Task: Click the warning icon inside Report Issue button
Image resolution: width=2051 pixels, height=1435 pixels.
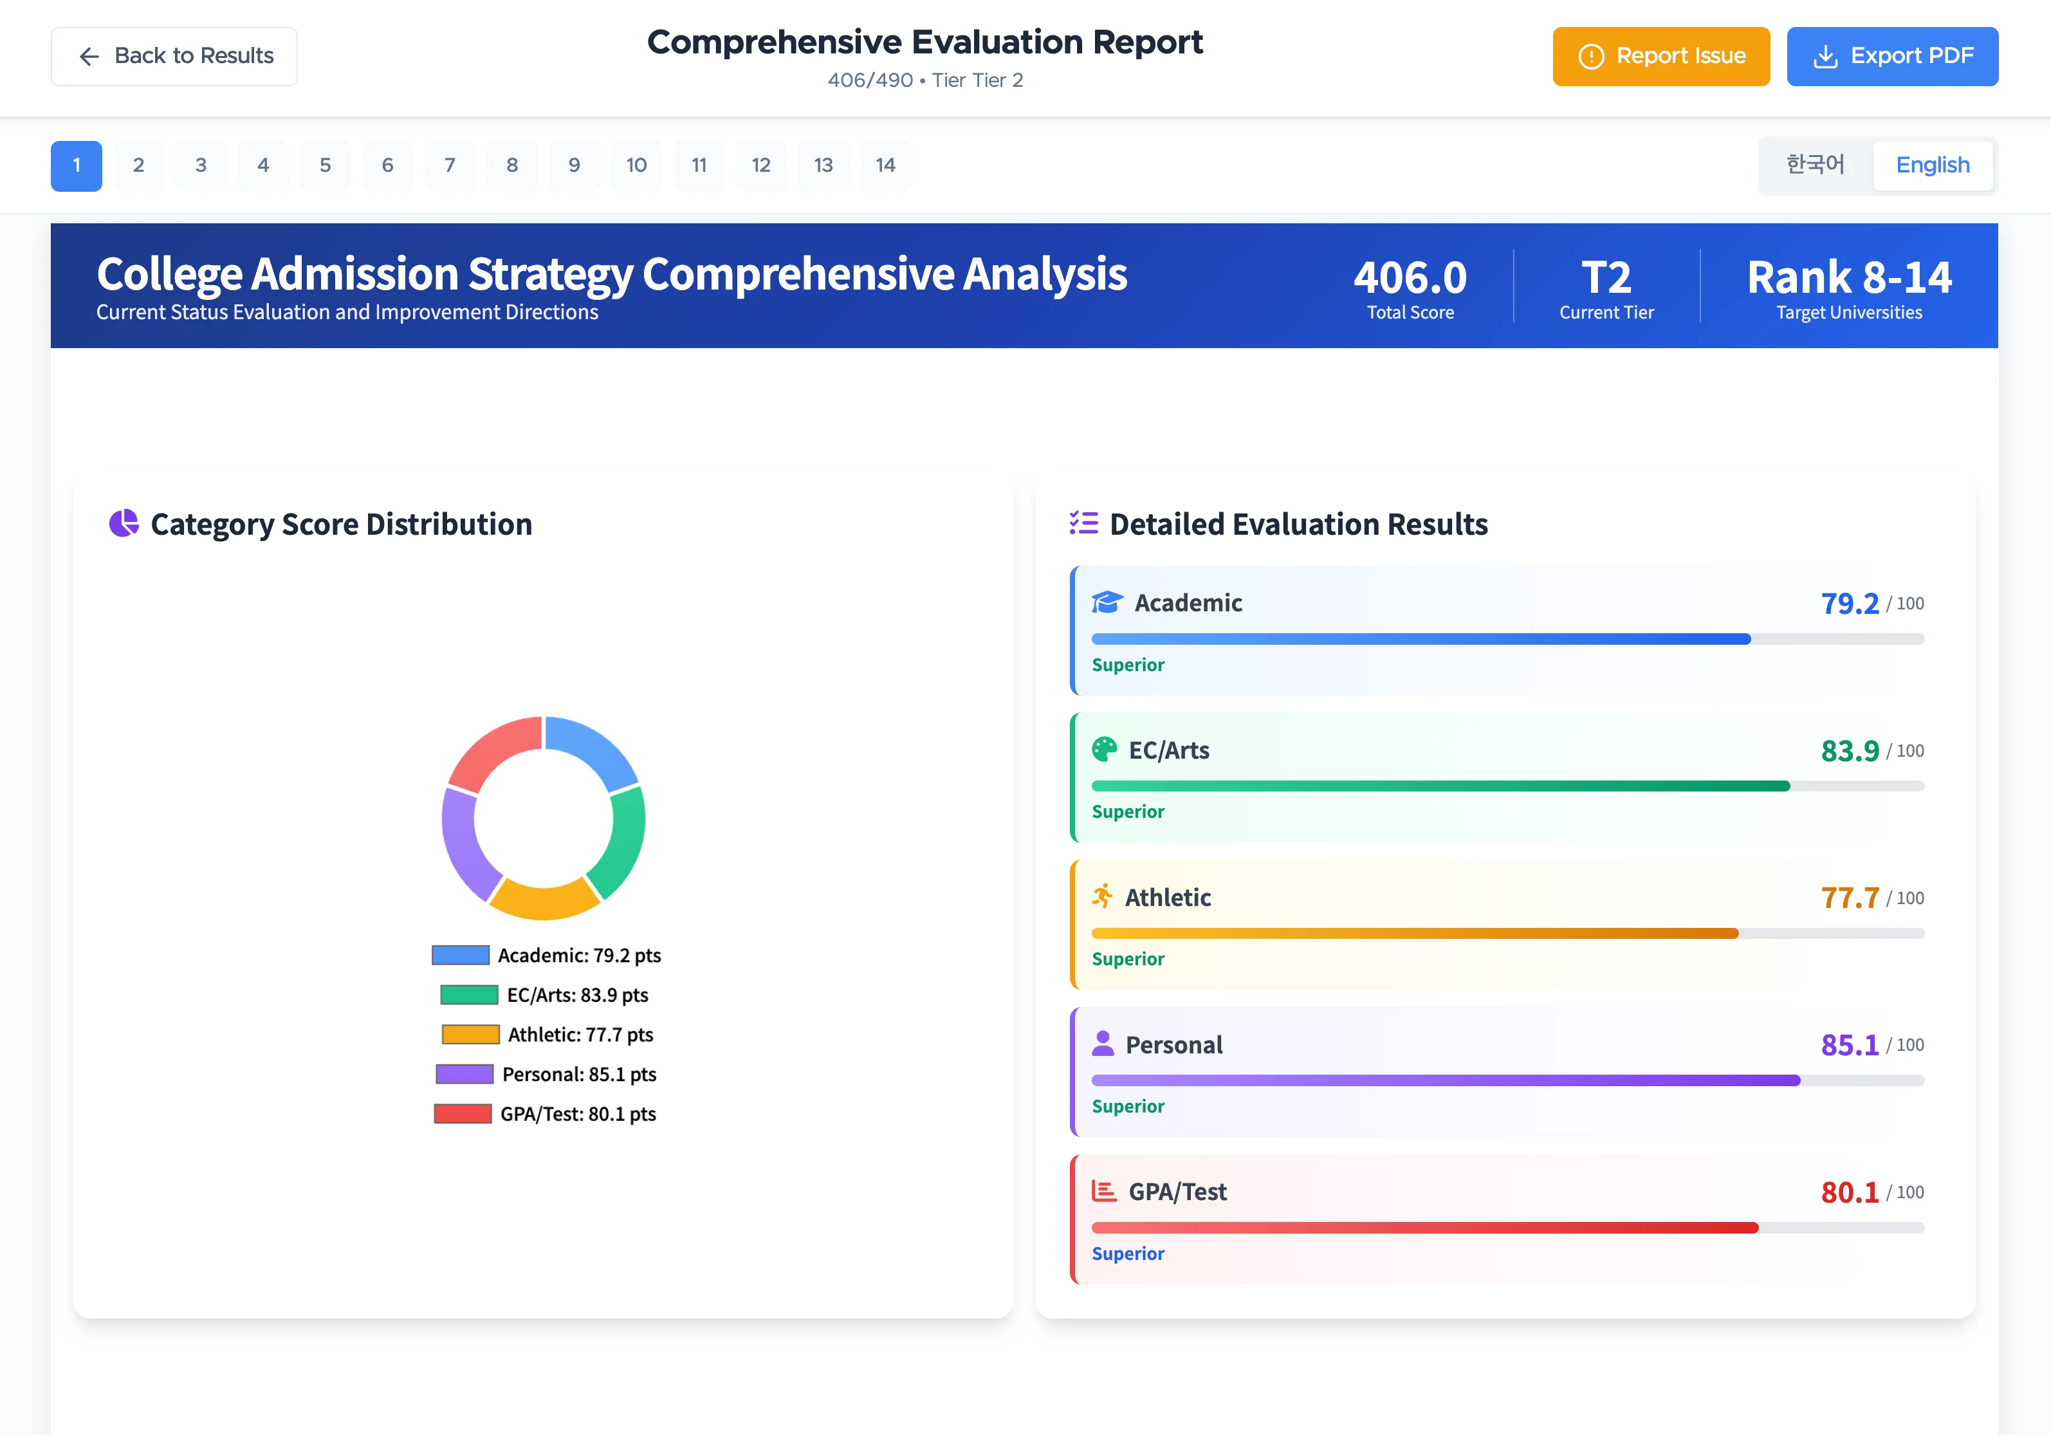Action: 1593,56
